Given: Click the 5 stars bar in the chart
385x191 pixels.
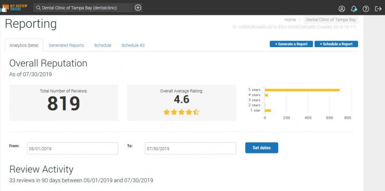Looking at the screenshot, I should click(302, 90).
